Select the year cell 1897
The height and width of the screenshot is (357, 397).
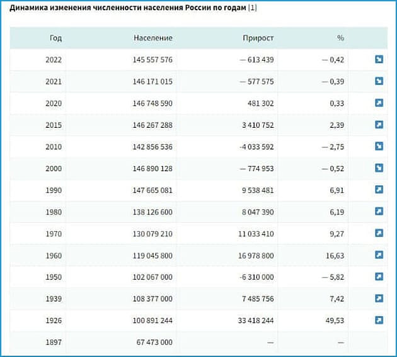pos(54,343)
